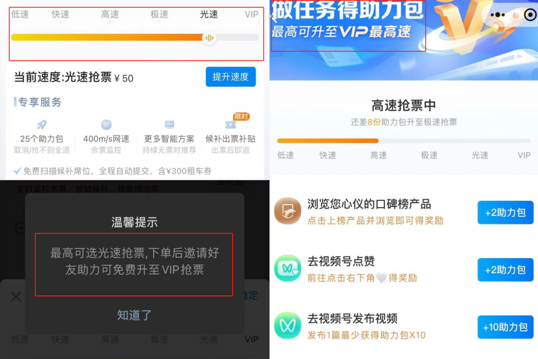538x359 pixels.
Task: Select the 极速 level on the top speed scale
Action: [x=159, y=14]
